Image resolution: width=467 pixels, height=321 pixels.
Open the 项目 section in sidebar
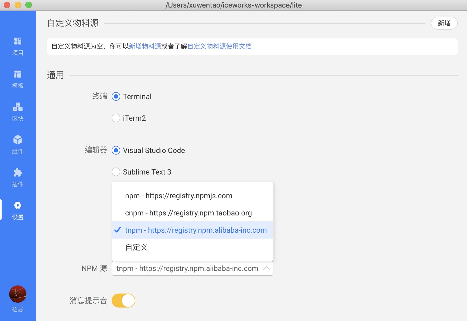18,46
